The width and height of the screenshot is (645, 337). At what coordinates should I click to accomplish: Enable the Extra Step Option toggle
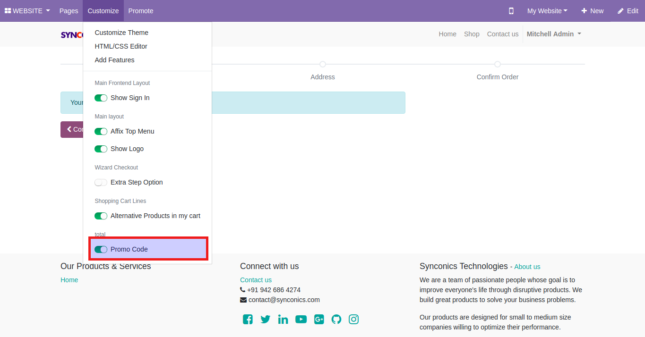(101, 182)
